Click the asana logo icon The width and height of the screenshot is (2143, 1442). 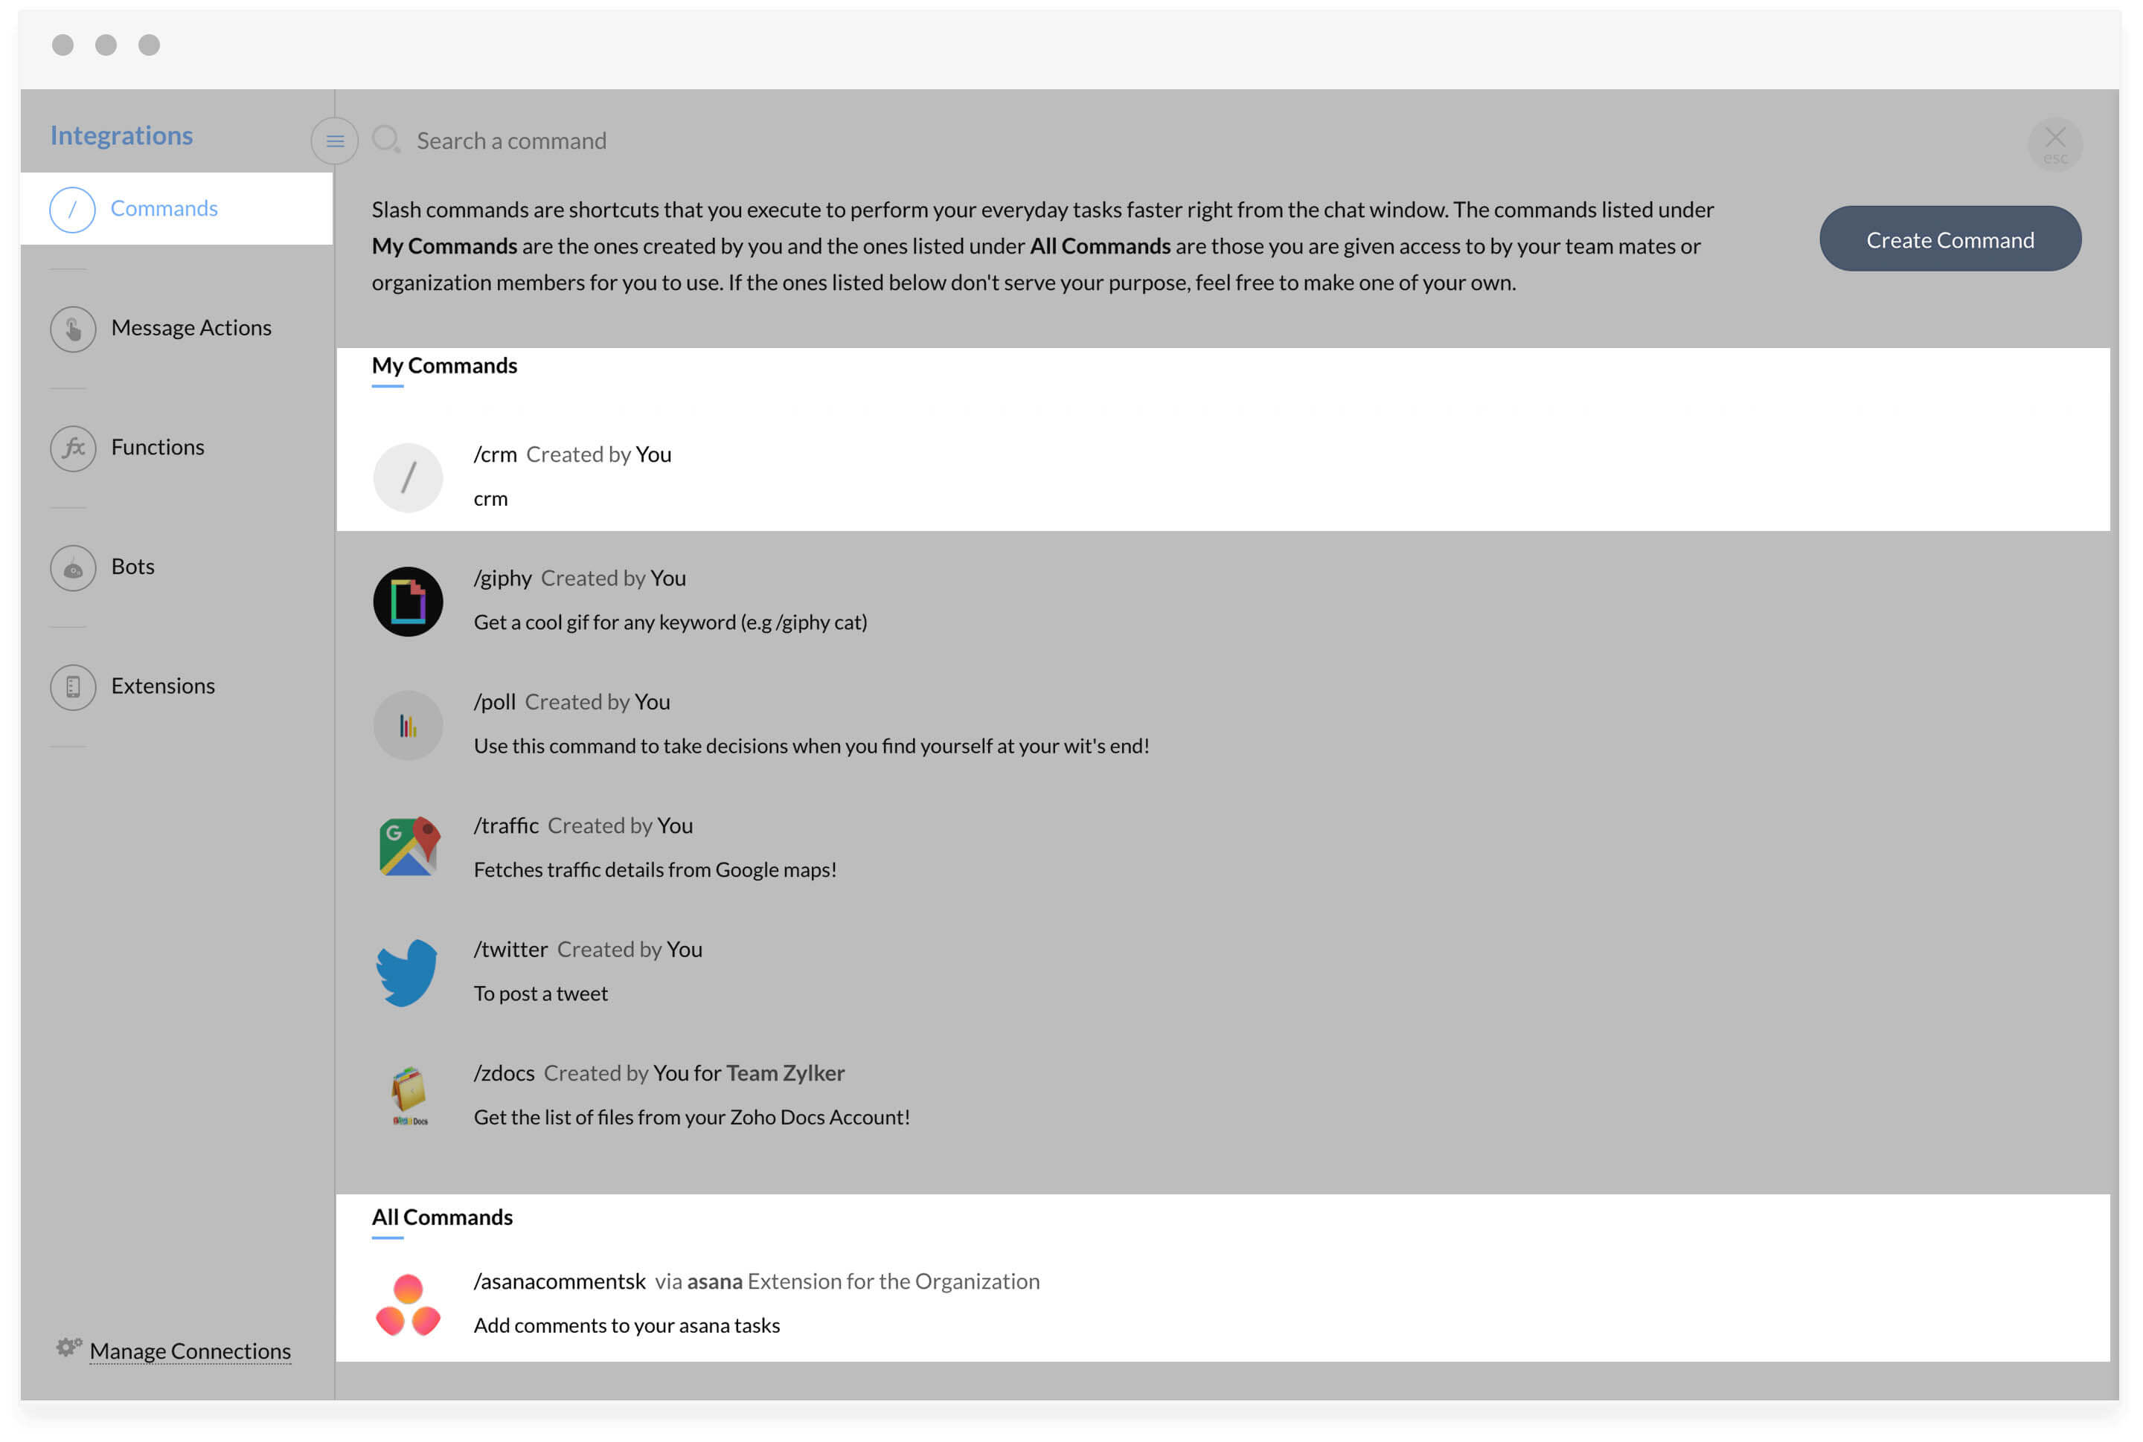(408, 1304)
